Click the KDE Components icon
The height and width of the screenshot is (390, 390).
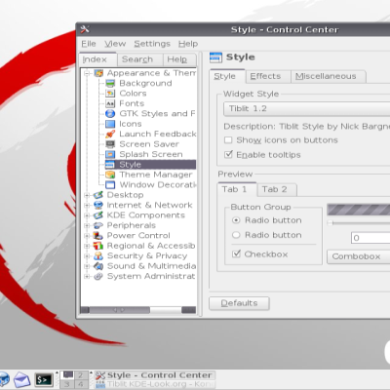[98, 215]
